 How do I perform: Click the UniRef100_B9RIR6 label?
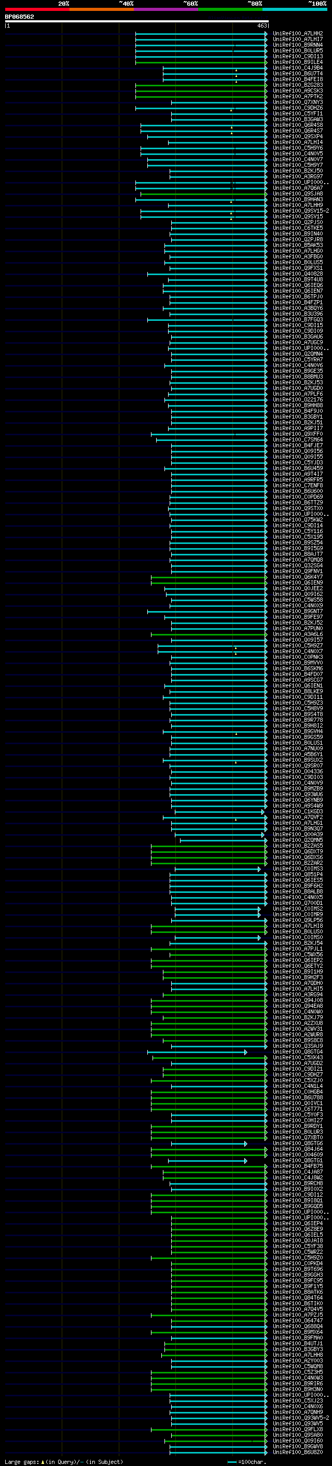298,1383
